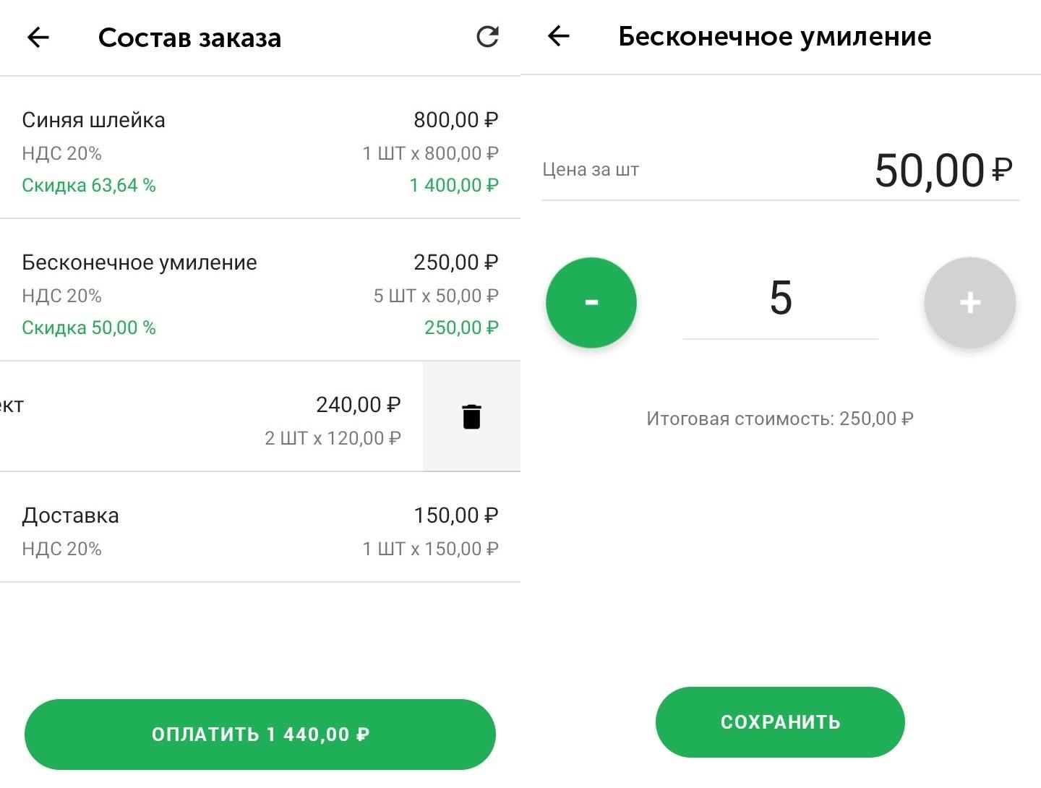This screenshot has width=1041, height=788.
Task: Go back from the Бесконечное умиление screen
Action: point(559,35)
